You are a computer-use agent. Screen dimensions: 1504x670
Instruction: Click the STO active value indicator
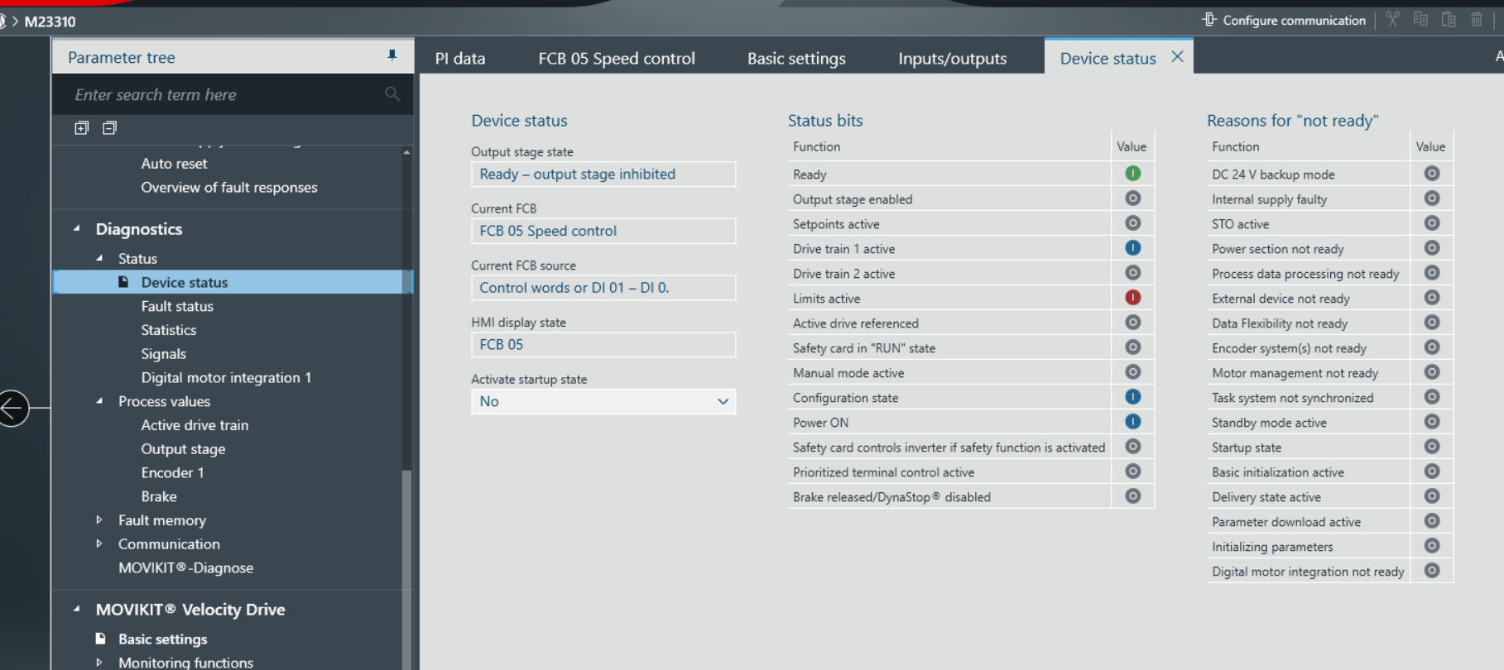coord(1431,223)
